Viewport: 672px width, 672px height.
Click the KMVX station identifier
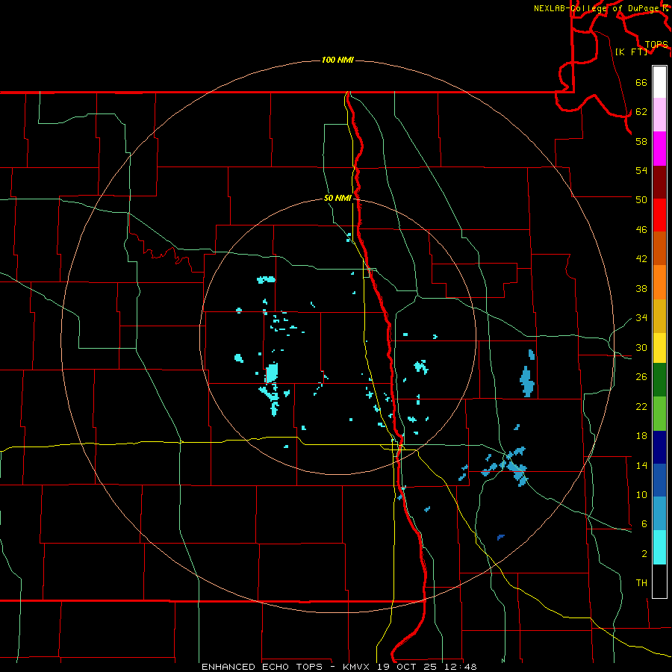point(355,667)
